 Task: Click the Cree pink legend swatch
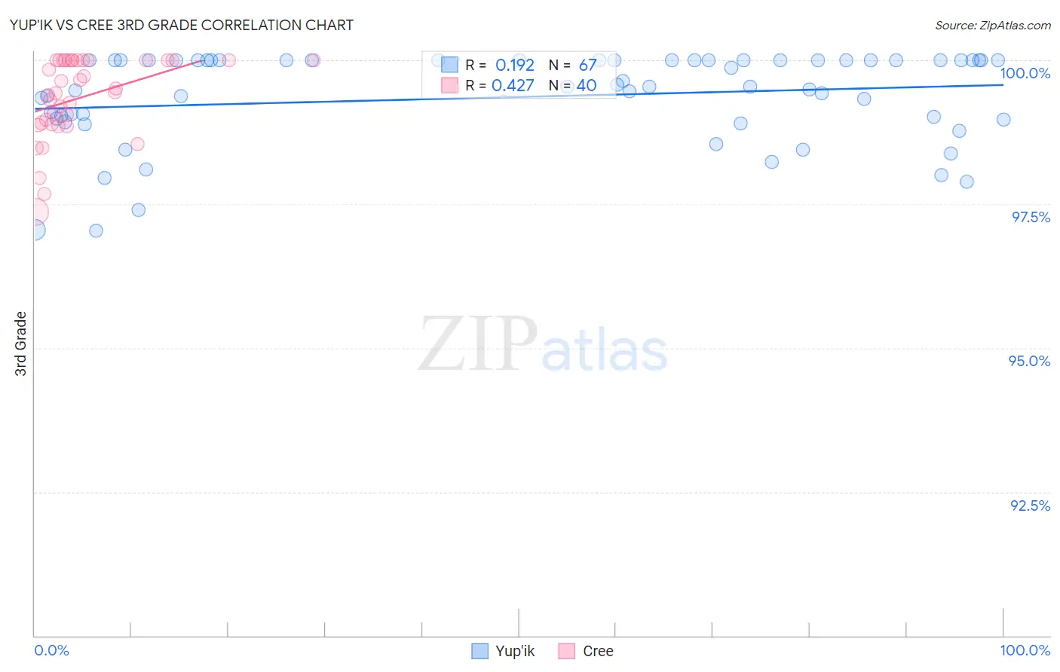pyautogui.click(x=567, y=652)
